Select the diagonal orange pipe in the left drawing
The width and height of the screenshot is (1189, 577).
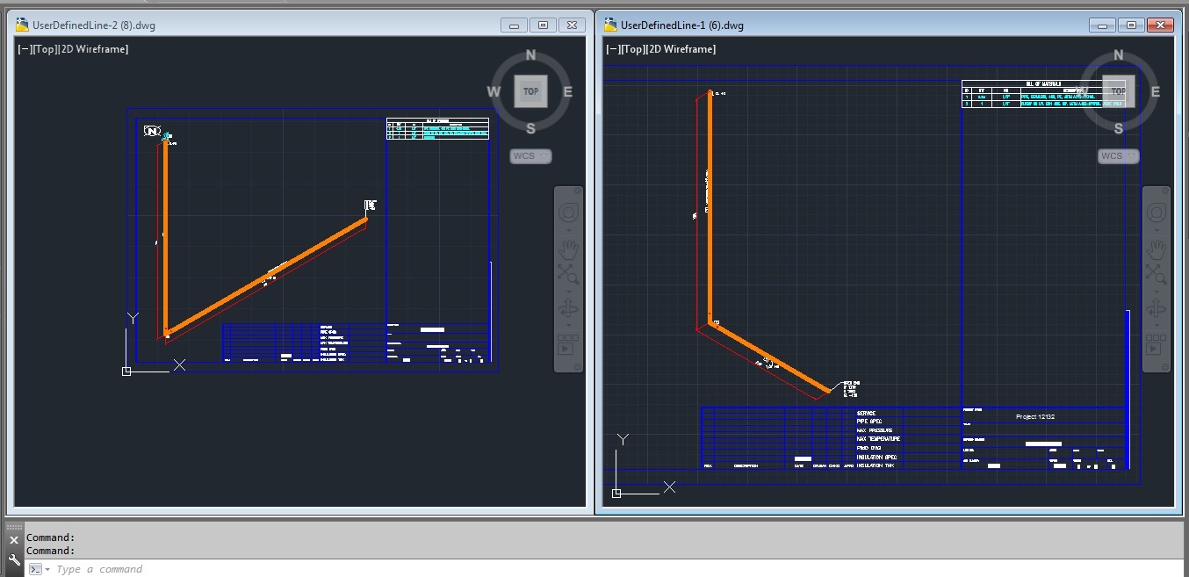[266, 277]
